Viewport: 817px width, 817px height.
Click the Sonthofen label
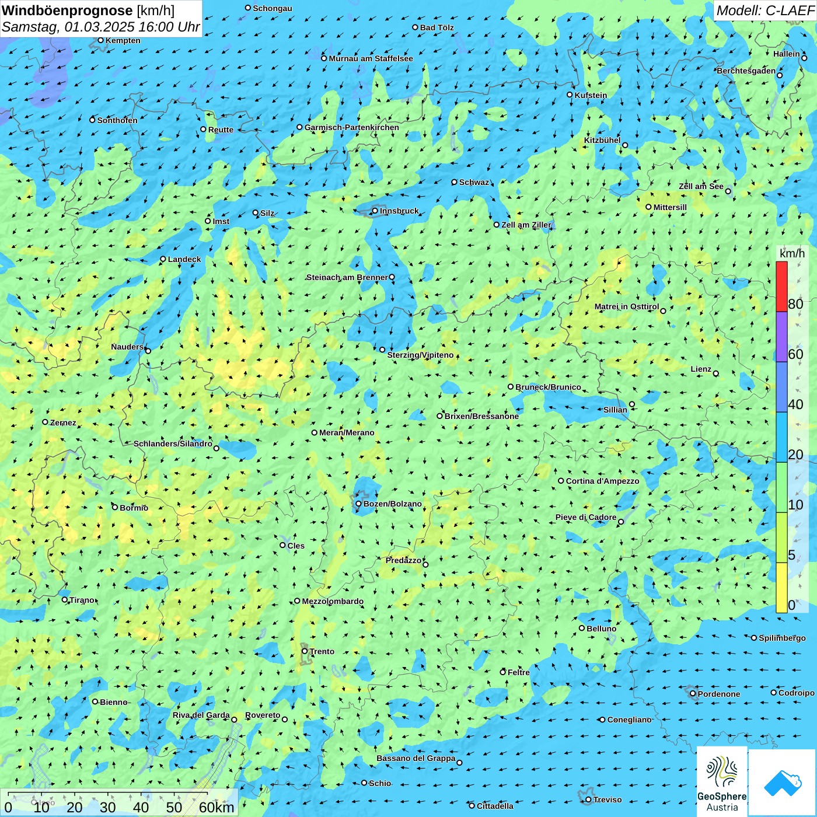point(117,120)
